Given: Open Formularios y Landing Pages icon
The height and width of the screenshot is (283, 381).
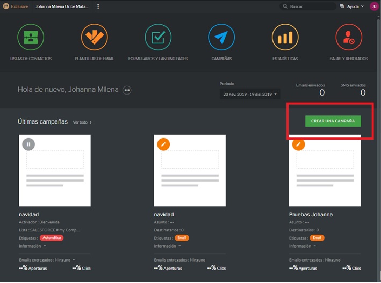Looking at the screenshot, I should [158, 38].
